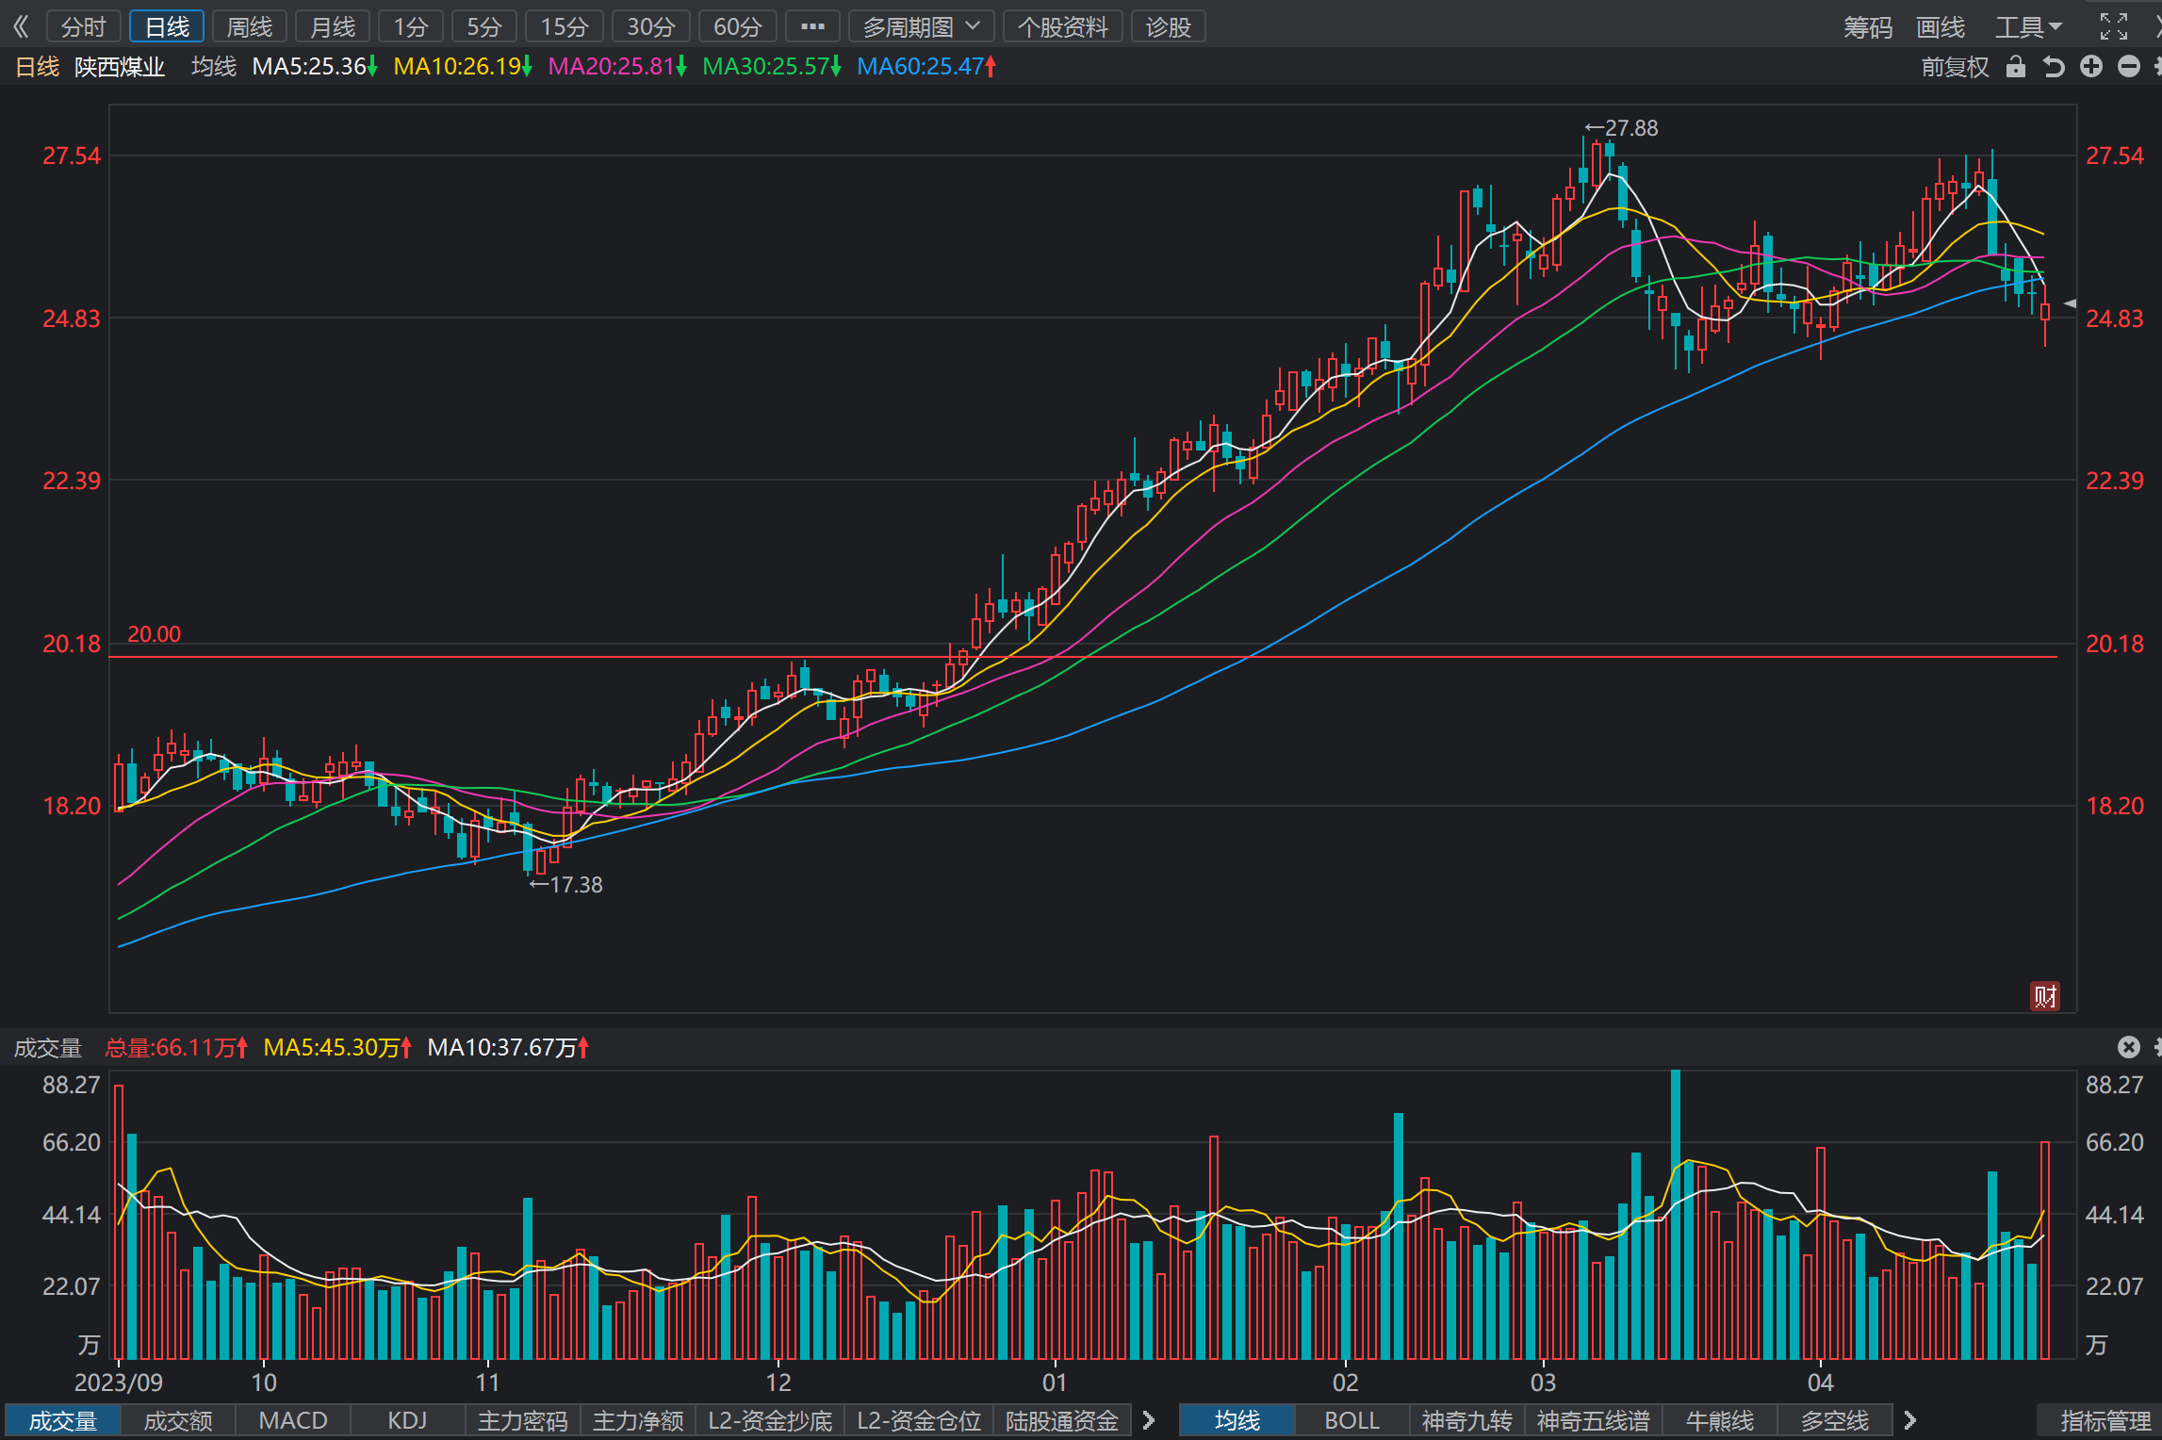Click the red 财 marker on the chart
The image size is (2162, 1440).
(2044, 996)
